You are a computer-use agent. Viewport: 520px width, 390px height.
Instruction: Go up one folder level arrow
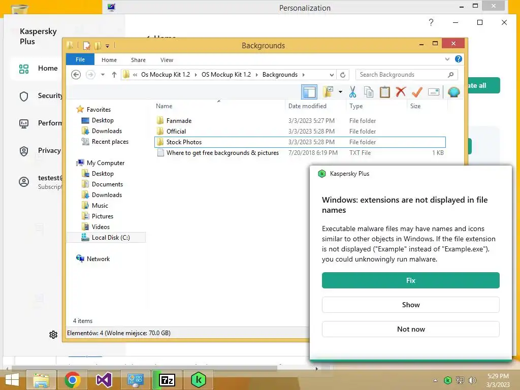[114, 75]
